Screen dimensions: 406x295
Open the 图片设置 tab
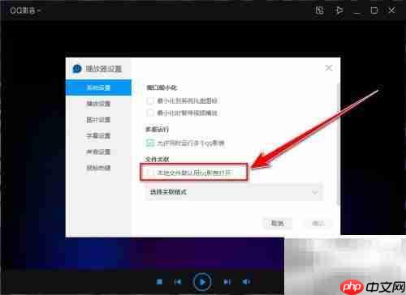coord(98,119)
